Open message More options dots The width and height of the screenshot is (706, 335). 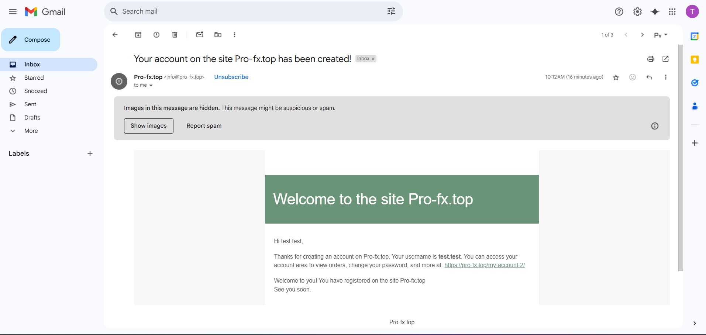[666, 77]
